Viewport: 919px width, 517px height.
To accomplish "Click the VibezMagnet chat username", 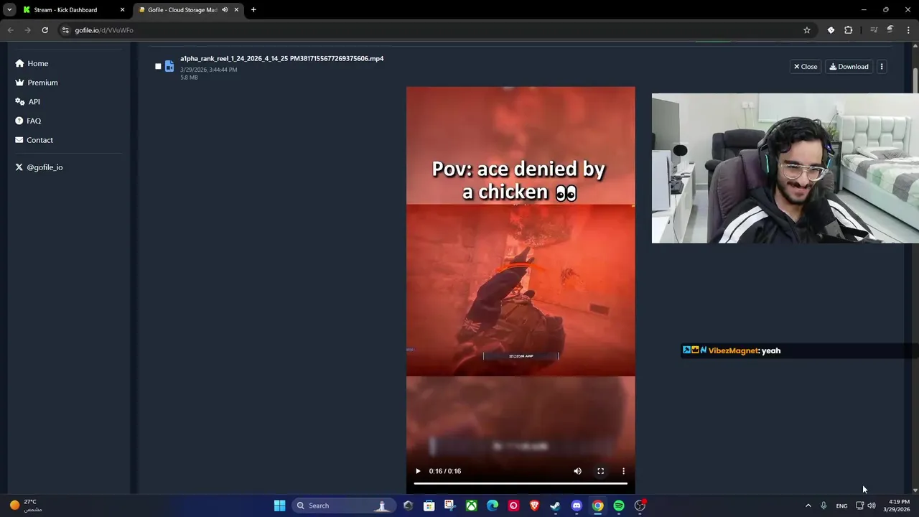I will pos(733,350).
